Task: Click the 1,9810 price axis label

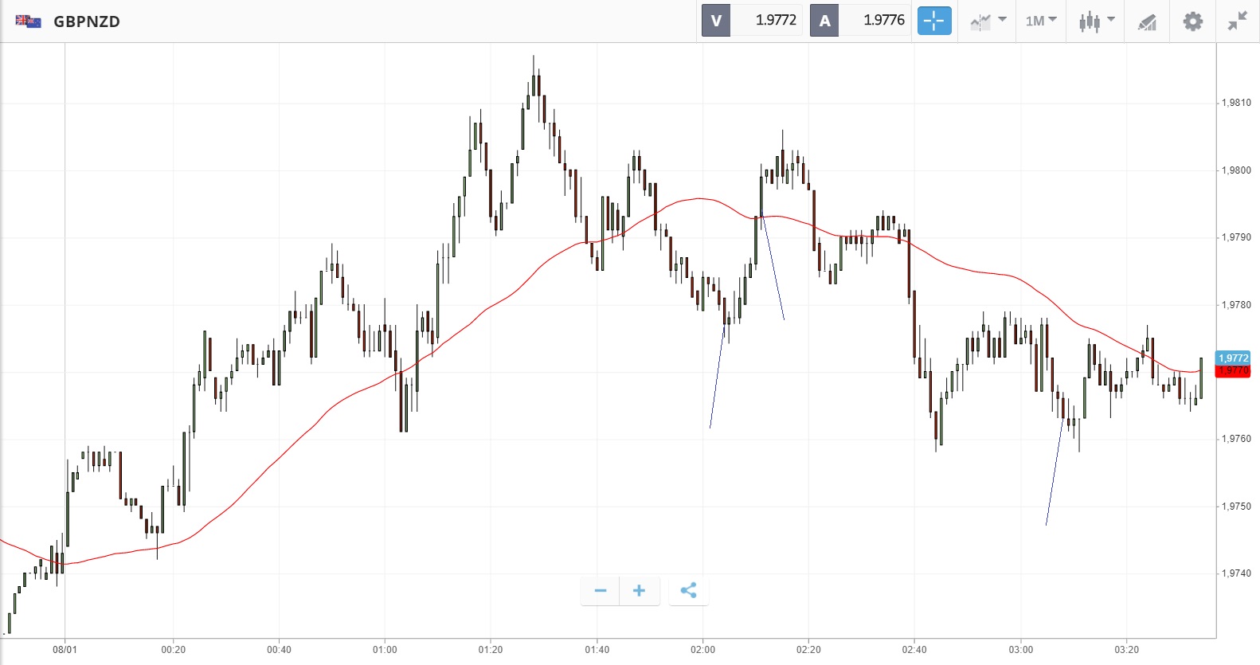Action: pyautogui.click(x=1236, y=103)
